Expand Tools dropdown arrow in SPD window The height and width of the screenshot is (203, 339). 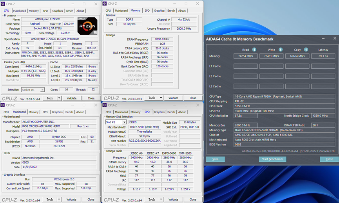tap(161, 199)
